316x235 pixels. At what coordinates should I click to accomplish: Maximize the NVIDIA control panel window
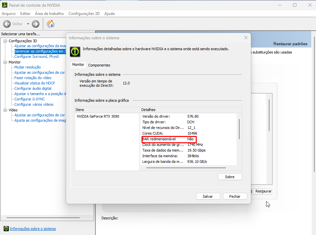[295, 5]
